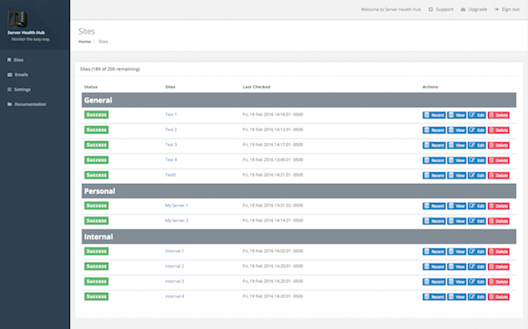Click Delete button for Test 2
Screen dimensions: 528x329
(x=498, y=131)
